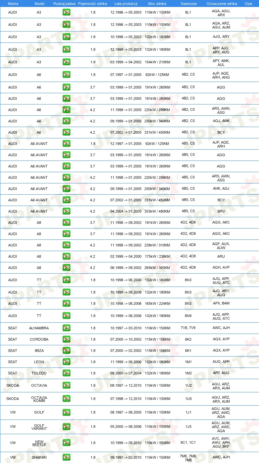Select the engine codes 'APX, BAM'
The image size is (259, 463).
[x=221, y=303]
